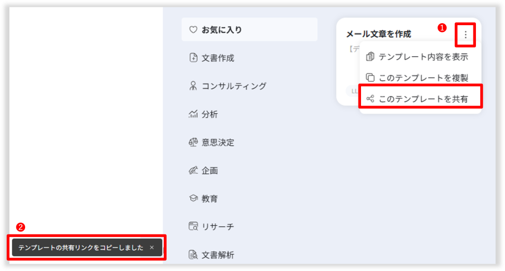Select このテンプレートを共有 menu entry
Viewport: 505px width, 271px height.
(x=423, y=99)
